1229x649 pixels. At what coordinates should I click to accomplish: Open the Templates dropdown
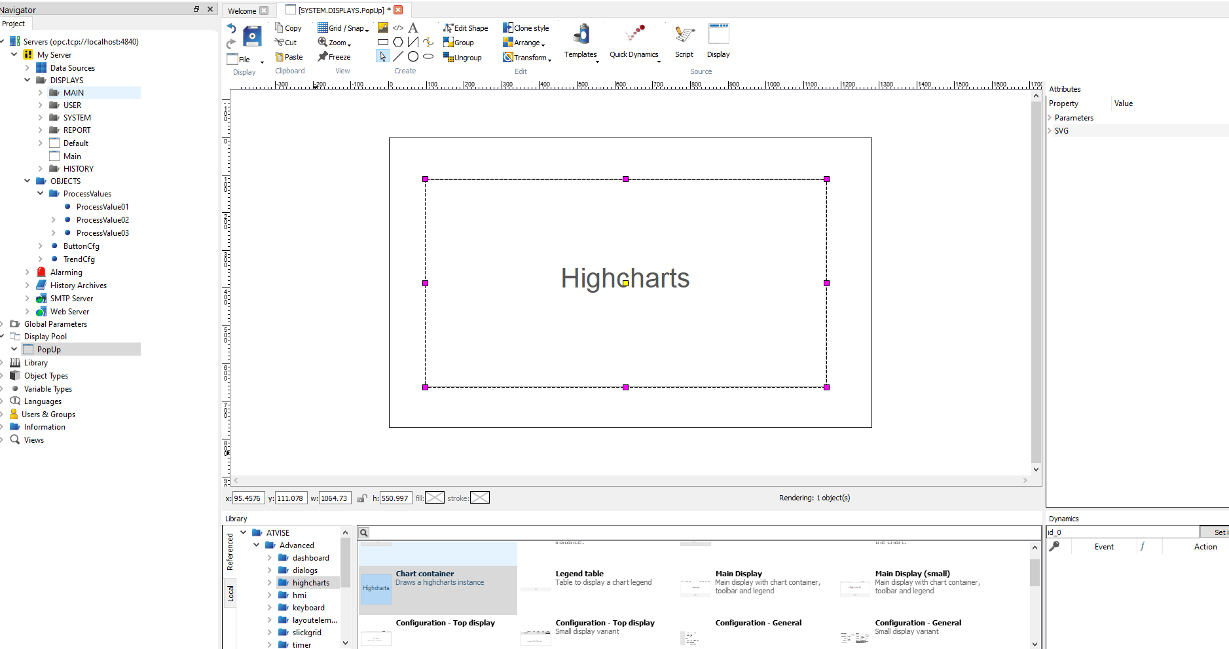click(x=581, y=42)
